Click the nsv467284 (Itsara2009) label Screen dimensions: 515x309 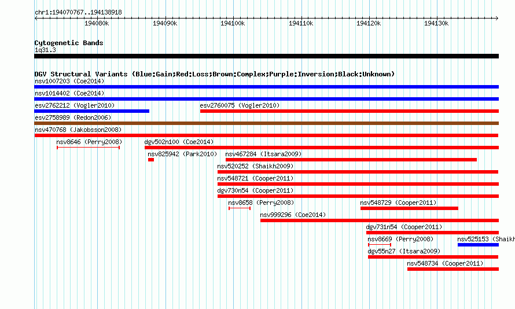pos(263,154)
